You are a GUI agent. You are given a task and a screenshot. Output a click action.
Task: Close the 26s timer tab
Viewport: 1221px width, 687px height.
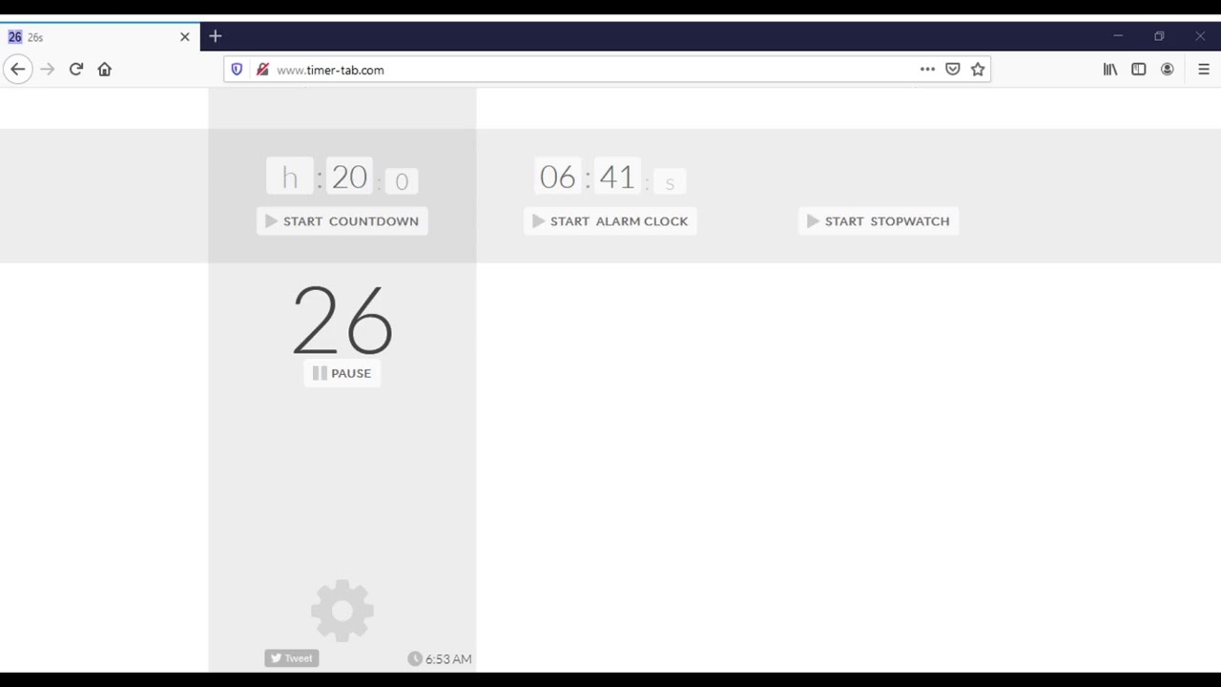click(x=185, y=37)
